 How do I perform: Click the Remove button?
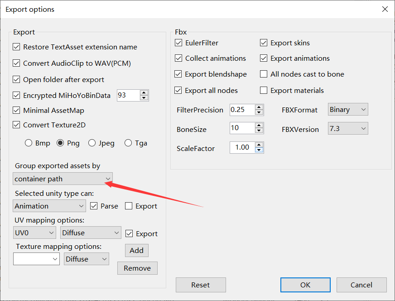[137, 268]
